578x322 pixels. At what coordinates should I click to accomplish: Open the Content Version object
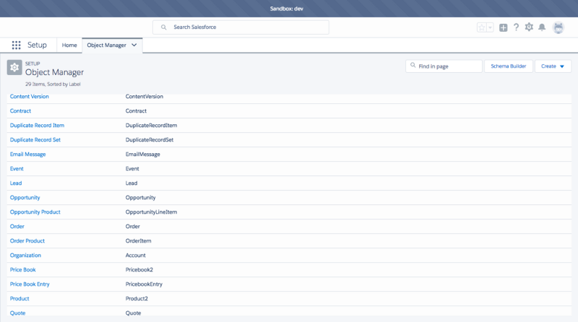(x=29, y=97)
